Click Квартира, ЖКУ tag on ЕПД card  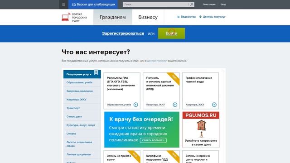click(155, 105)
